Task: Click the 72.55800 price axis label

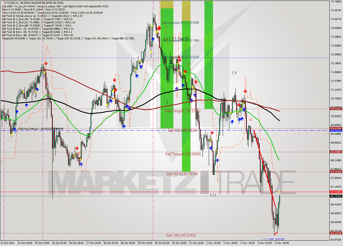Action: (336, 54)
